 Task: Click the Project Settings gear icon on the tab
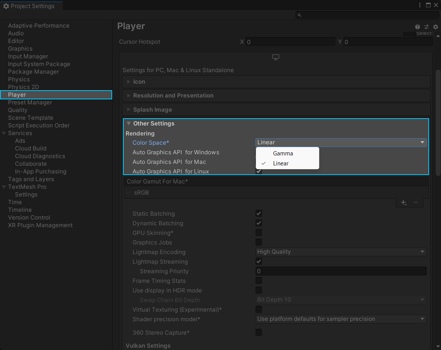[x=5, y=6]
